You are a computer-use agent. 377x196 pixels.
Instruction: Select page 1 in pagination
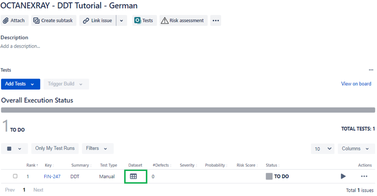(24, 190)
